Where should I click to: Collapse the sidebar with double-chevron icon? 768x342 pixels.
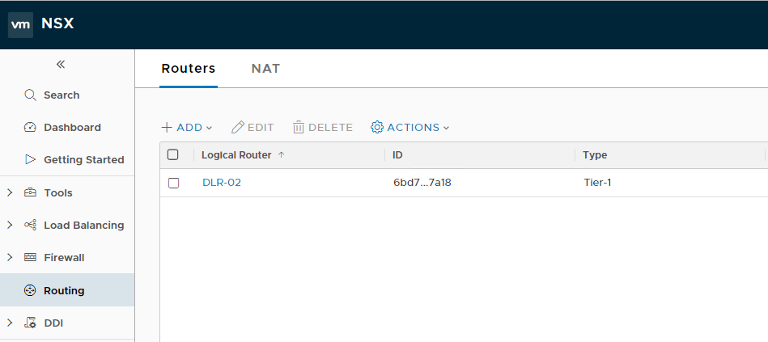[x=61, y=64]
